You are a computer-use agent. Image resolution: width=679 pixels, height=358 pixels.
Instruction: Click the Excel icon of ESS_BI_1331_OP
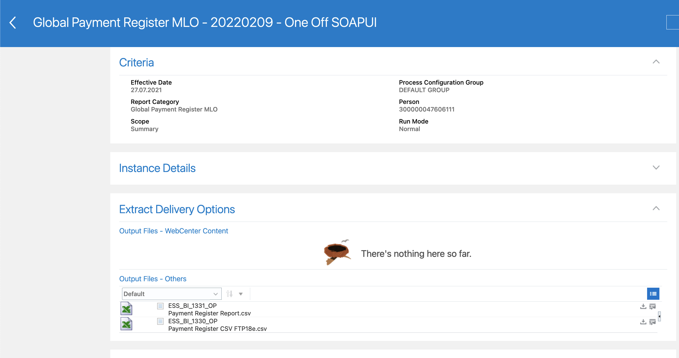tap(127, 309)
